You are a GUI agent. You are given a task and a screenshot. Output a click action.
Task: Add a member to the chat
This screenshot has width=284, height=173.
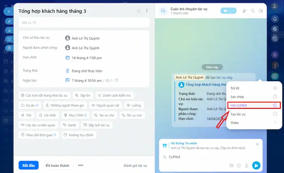tap(245, 11)
